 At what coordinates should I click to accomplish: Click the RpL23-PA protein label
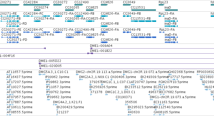click(167, 30)
